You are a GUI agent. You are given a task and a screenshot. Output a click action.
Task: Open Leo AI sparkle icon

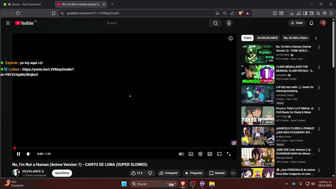click(318, 13)
